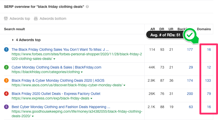The image size is (218, 120).
Task: Click the blue position 1 badge
Action: point(6,49)
